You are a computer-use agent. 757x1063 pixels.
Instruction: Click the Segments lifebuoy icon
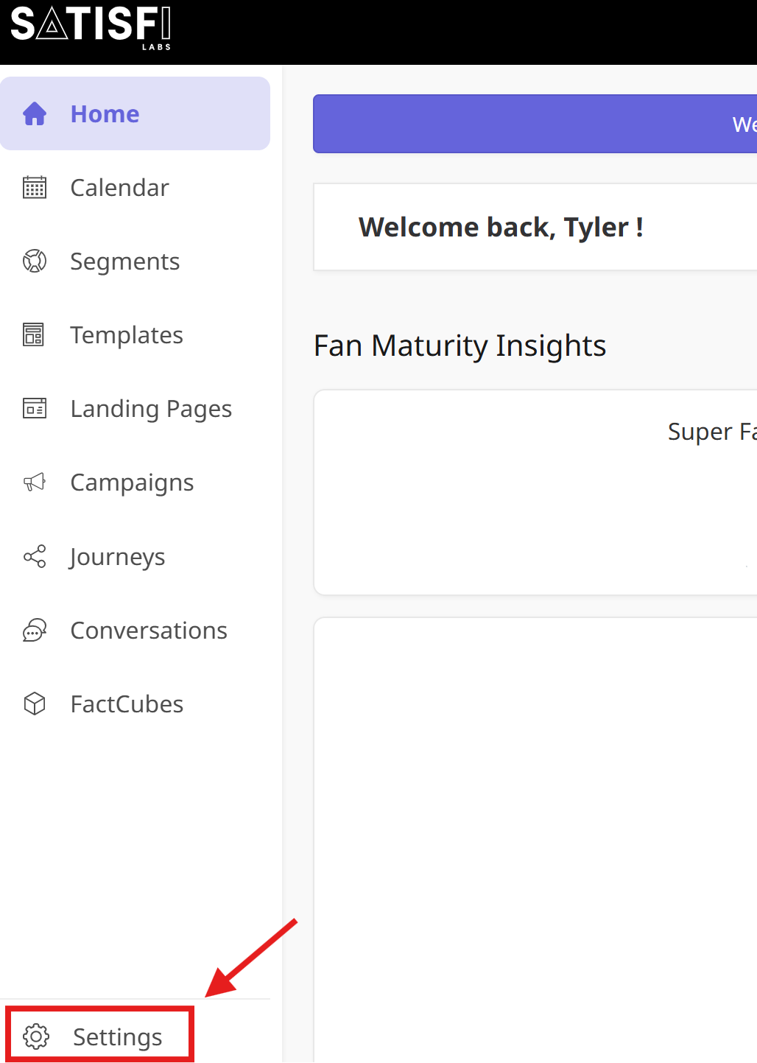click(35, 262)
